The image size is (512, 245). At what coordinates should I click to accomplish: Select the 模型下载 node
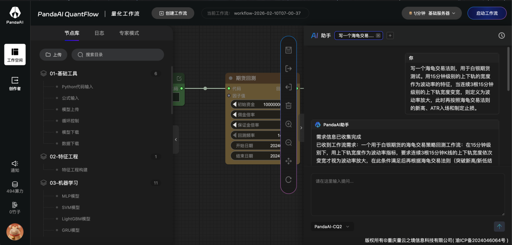pyautogui.click(x=70, y=132)
